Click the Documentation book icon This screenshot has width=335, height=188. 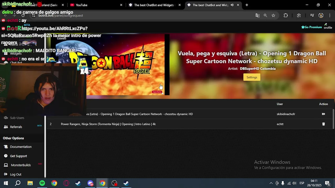tap(6, 147)
